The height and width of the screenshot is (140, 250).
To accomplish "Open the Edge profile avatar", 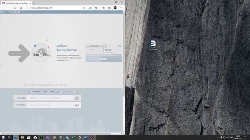I will coord(115,8).
